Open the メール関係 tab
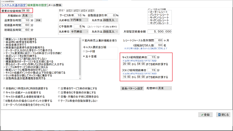The image size is (233, 131). [55, 5]
